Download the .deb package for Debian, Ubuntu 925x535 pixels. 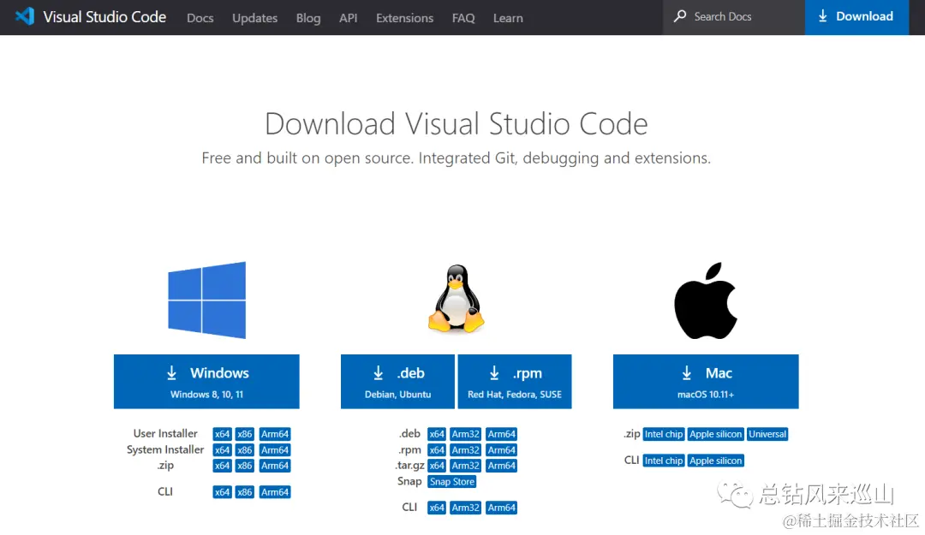click(397, 382)
